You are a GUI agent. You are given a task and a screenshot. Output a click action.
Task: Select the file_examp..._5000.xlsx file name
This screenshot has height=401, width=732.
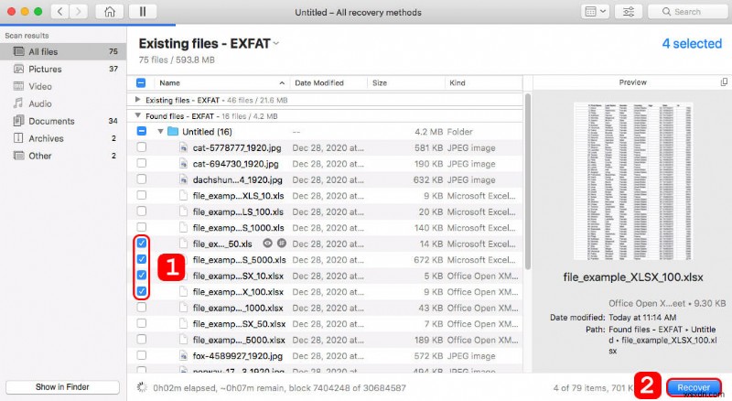pyautogui.click(x=239, y=340)
